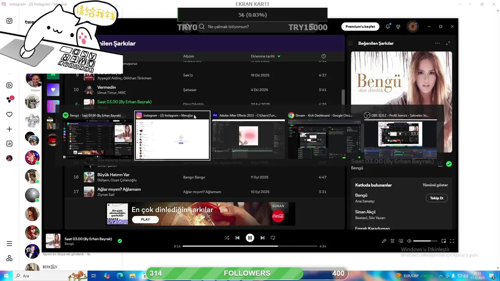Open Reels in the Instagram sidebar
500x281 pixels.
click(9, 85)
